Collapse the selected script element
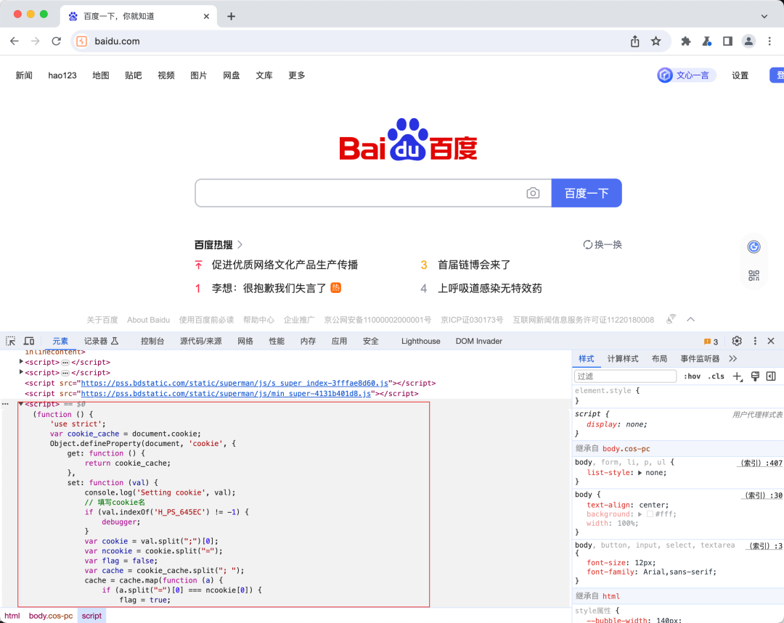The height and width of the screenshot is (623, 784). pyautogui.click(x=21, y=404)
